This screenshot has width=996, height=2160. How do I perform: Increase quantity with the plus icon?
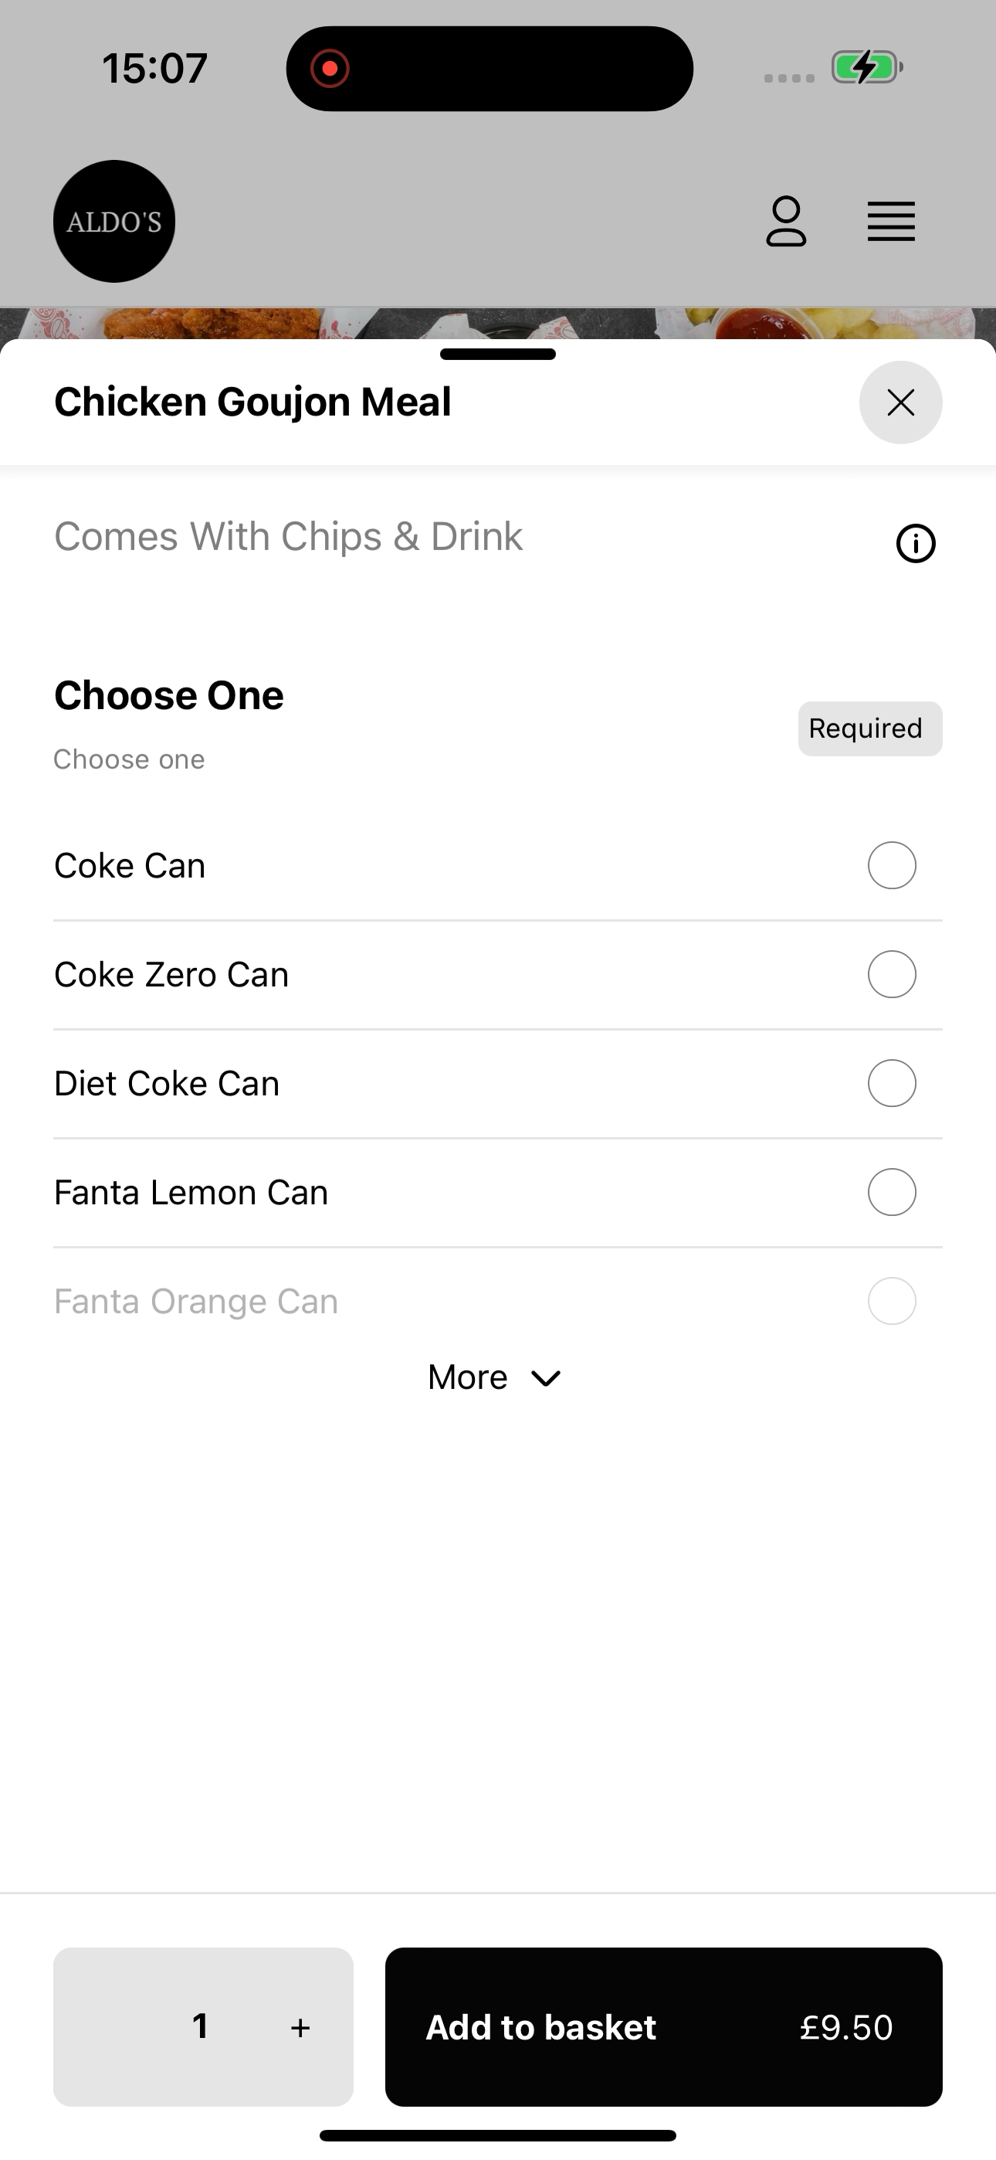click(x=300, y=2028)
